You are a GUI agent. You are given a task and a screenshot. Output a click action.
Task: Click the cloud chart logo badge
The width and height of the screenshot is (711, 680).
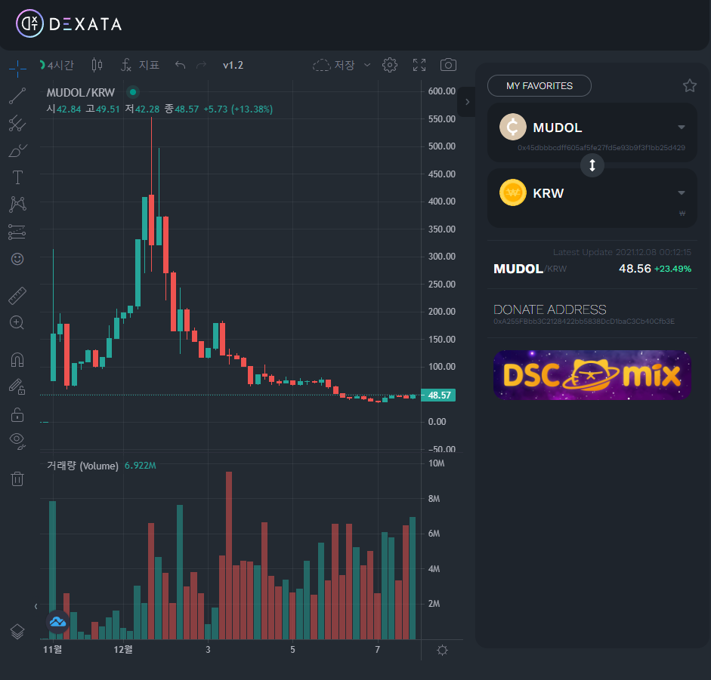pyautogui.click(x=57, y=622)
